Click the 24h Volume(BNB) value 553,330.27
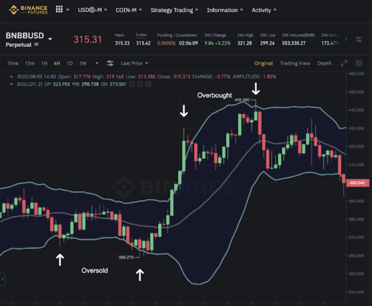Viewport: 372px width, 306px height. tap(294, 43)
